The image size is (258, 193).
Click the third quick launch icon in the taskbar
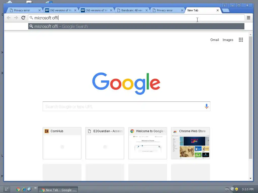(x=29, y=189)
